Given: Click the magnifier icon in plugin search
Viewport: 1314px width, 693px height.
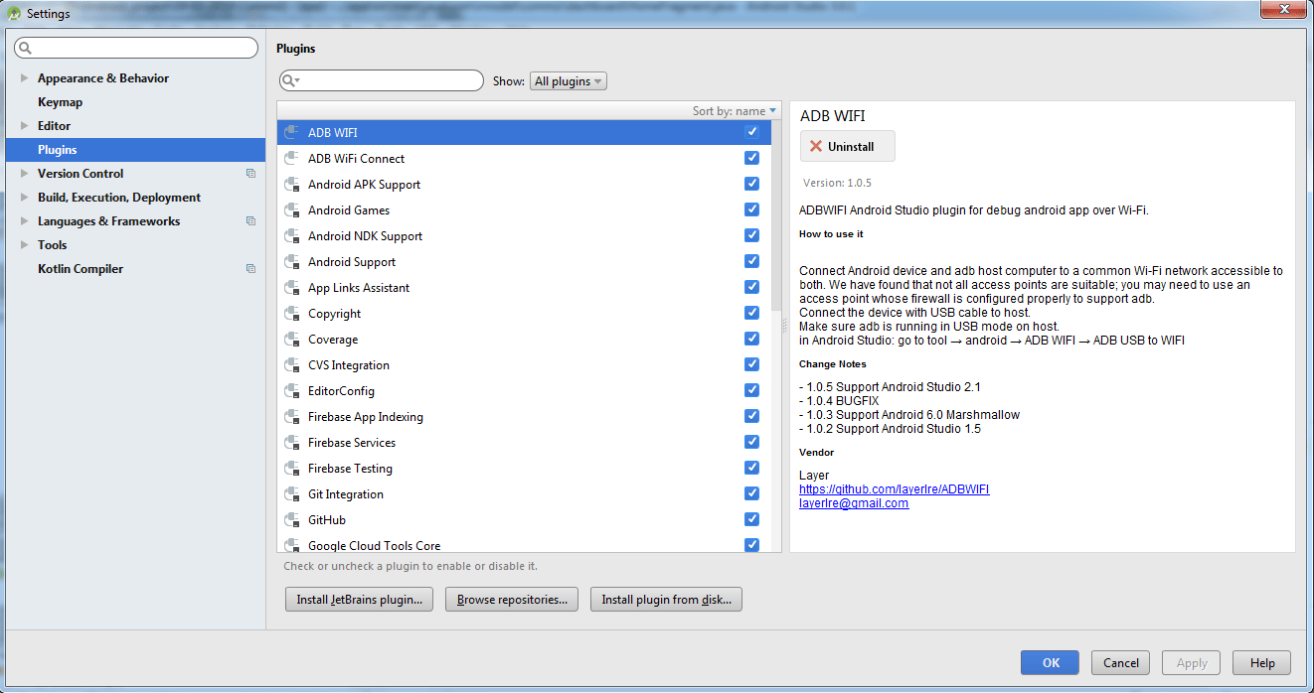Looking at the screenshot, I should point(290,81).
